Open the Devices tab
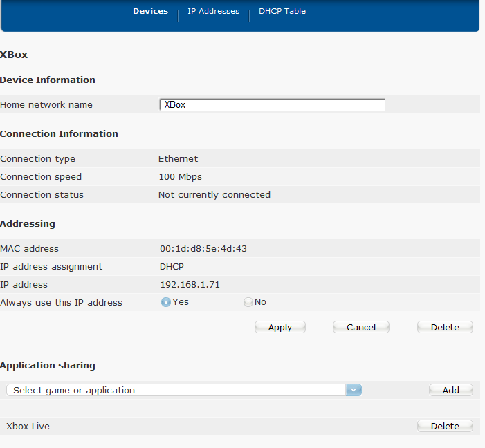Screen dimensions: 485x448 click(150, 11)
